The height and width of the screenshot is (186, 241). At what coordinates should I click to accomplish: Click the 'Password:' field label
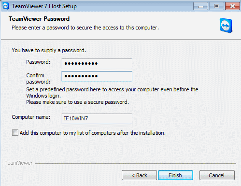(x=38, y=62)
